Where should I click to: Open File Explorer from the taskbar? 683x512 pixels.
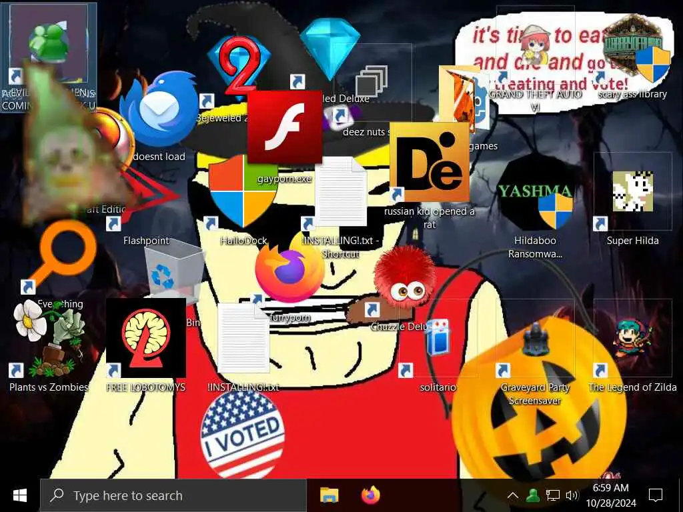click(329, 495)
